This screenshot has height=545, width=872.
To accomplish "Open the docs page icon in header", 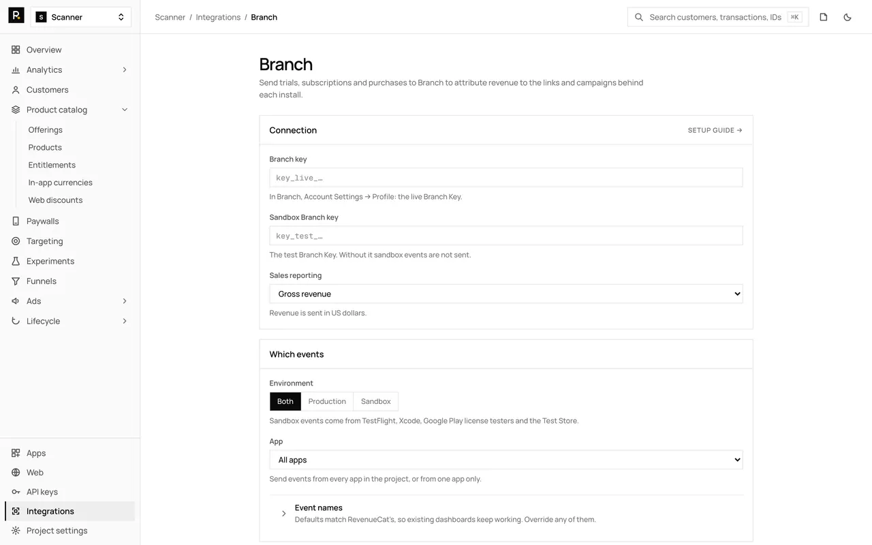I will 824,17.
